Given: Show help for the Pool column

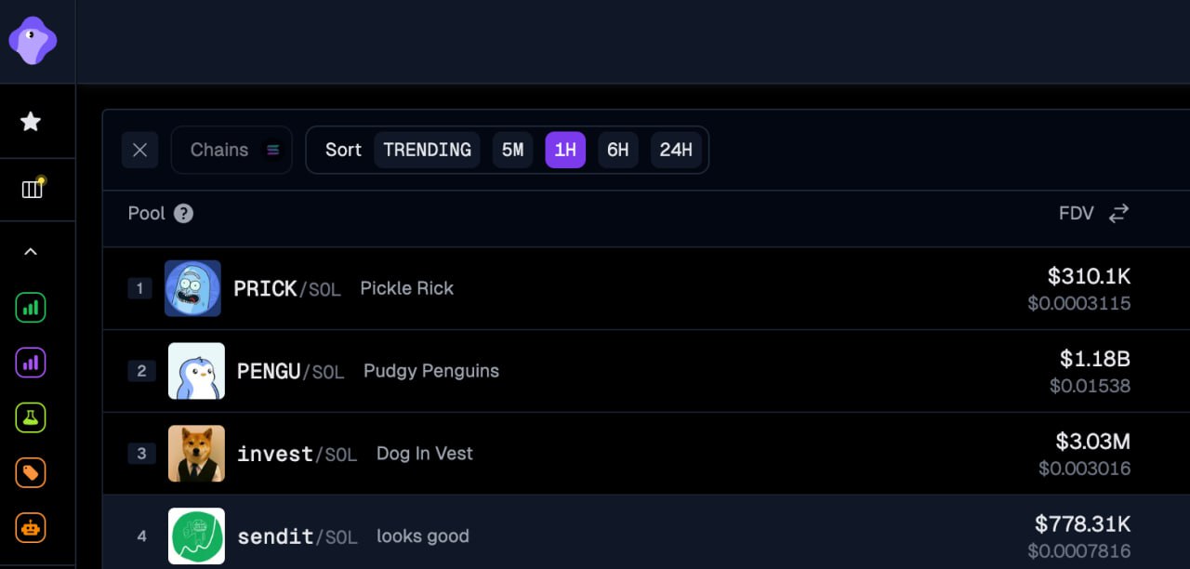Looking at the screenshot, I should (x=184, y=214).
